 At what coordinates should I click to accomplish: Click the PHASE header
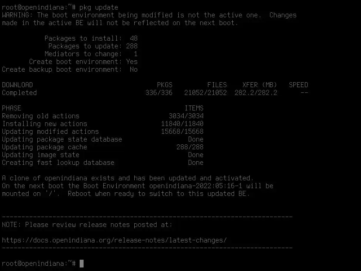[12, 108]
